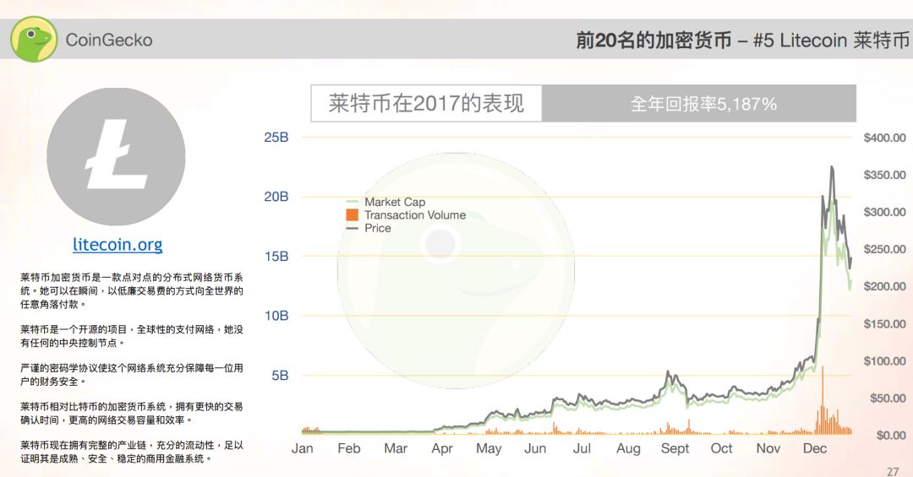Image resolution: width=913 pixels, height=477 pixels.
Task: Click the paragraph starting '严谨的密码学协议'
Action: tap(132, 375)
